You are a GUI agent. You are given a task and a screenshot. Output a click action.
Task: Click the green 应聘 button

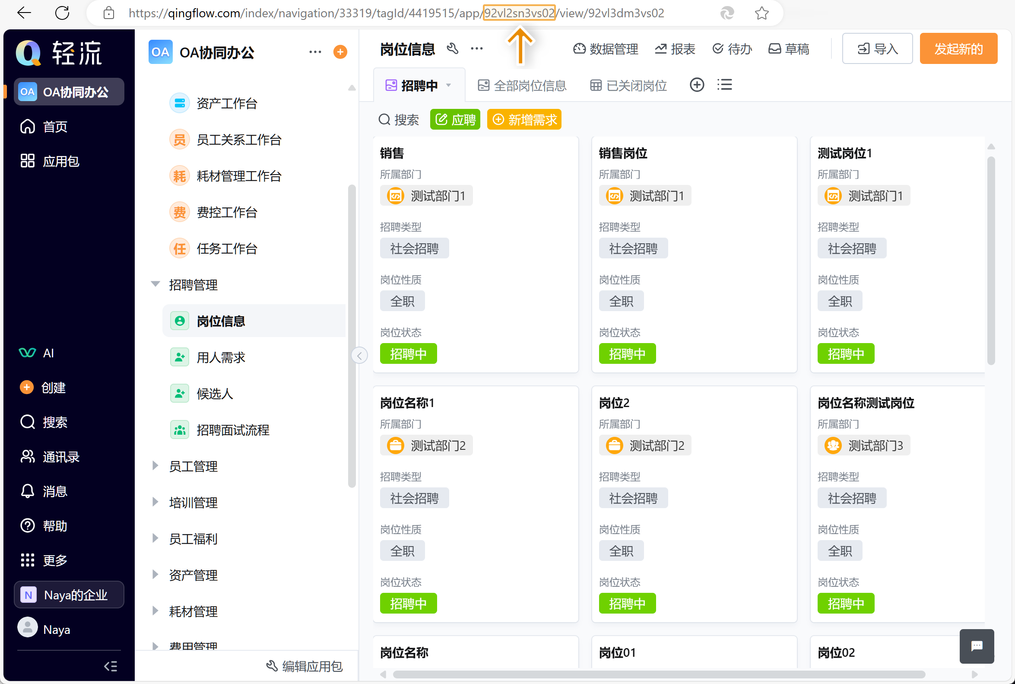(x=455, y=120)
